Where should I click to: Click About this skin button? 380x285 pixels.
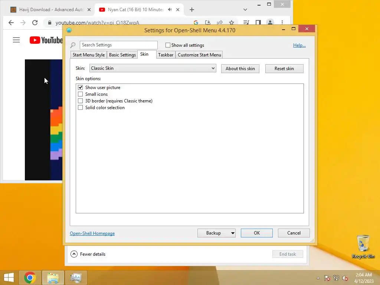point(240,69)
